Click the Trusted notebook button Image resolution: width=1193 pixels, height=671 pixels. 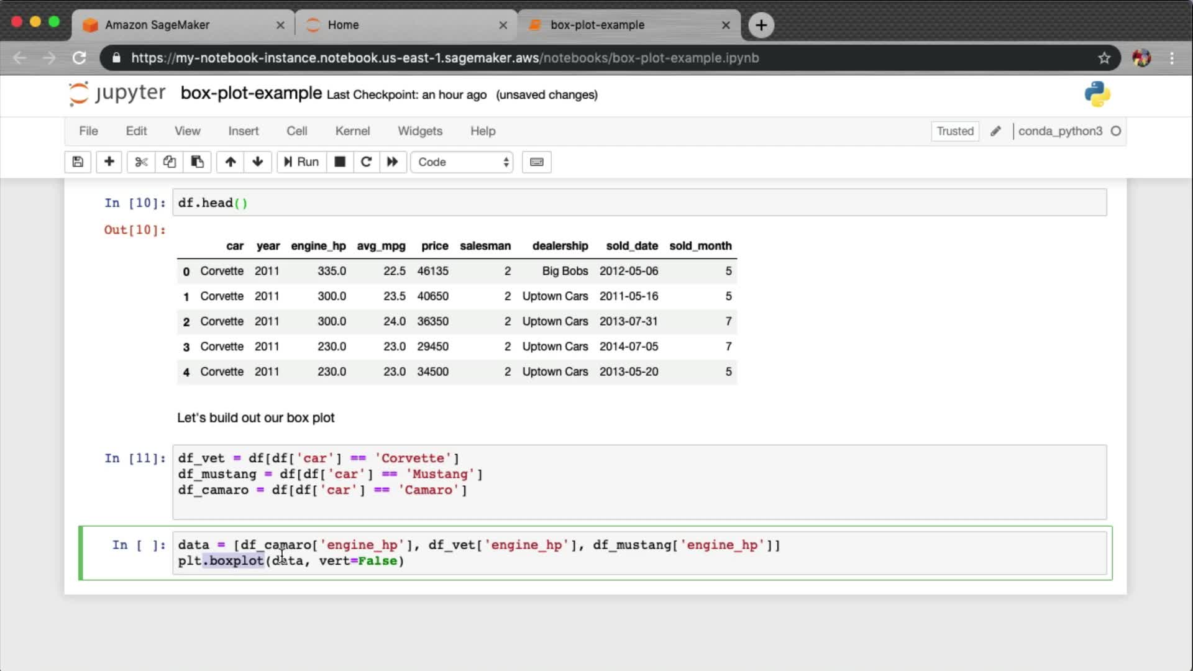coord(955,131)
